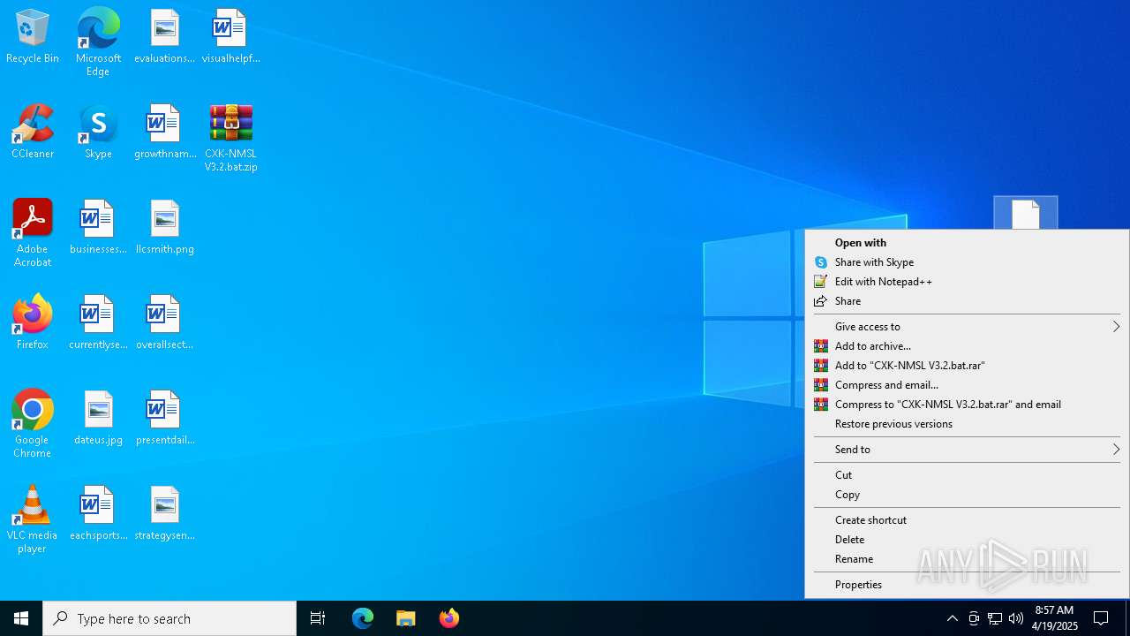The height and width of the screenshot is (636, 1130).
Task: Open Firefox from the taskbar
Action: pyautogui.click(x=448, y=618)
